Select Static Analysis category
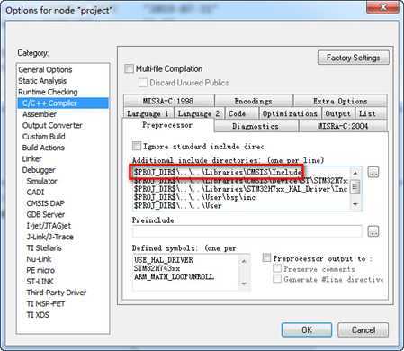404x351 pixels. click(42, 81)
